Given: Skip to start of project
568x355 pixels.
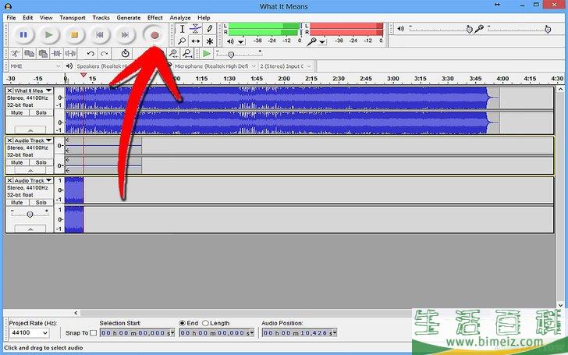Looking at the screenshot, I should (x=100, y=35).
